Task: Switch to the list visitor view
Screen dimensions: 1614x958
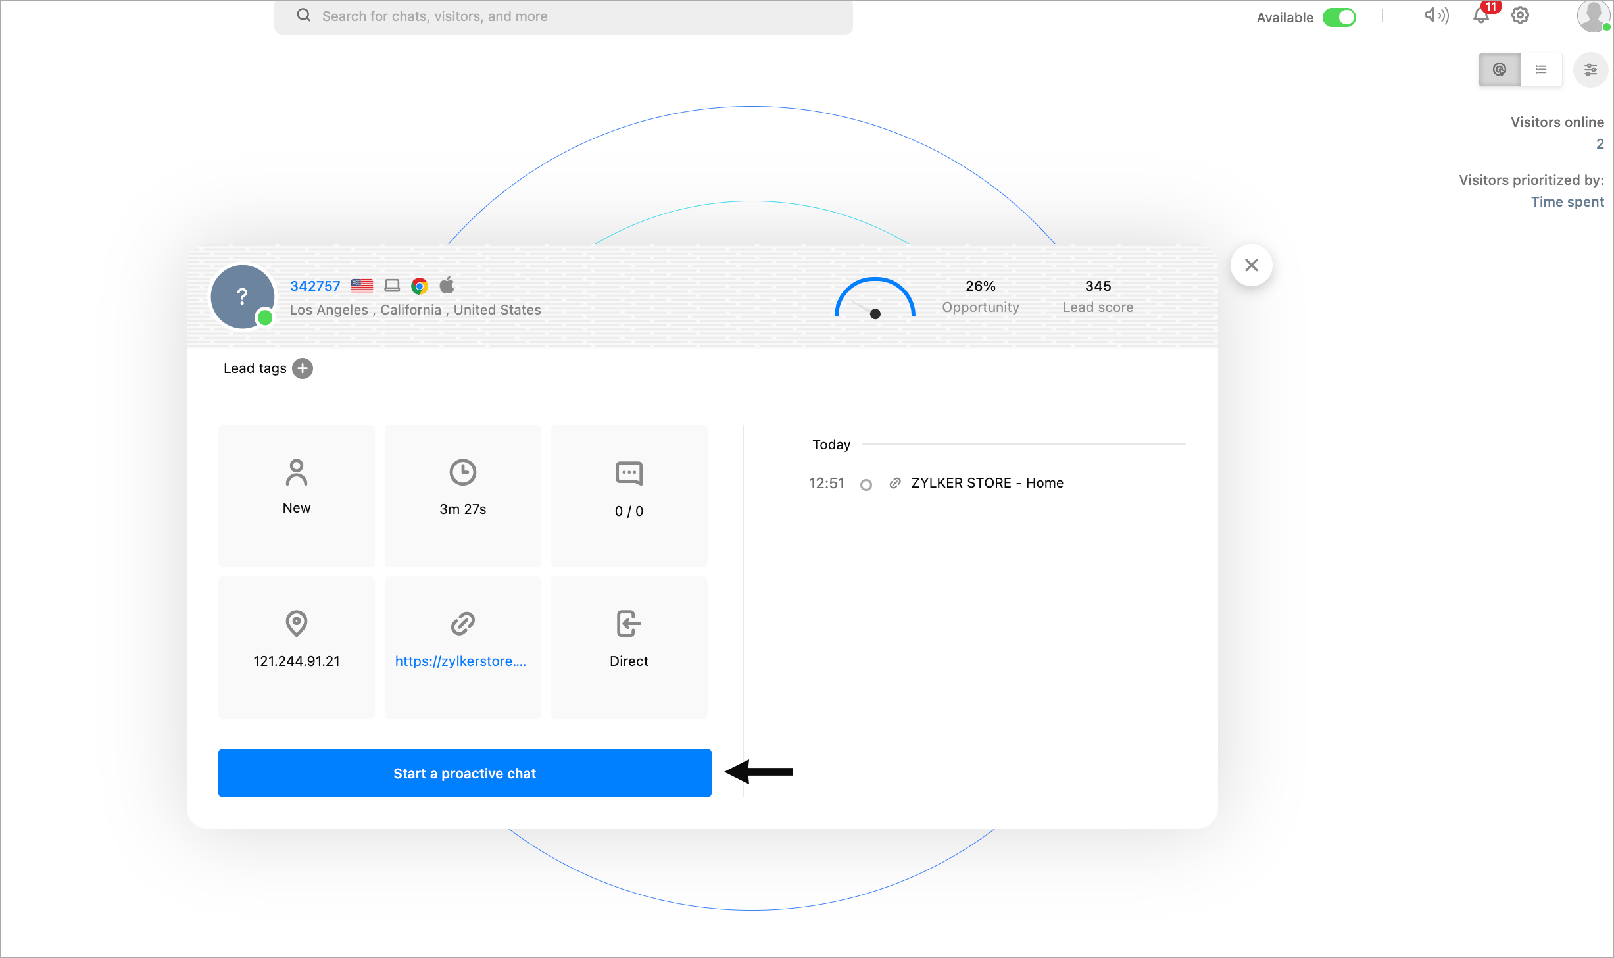Action: tap(1541, 70)
